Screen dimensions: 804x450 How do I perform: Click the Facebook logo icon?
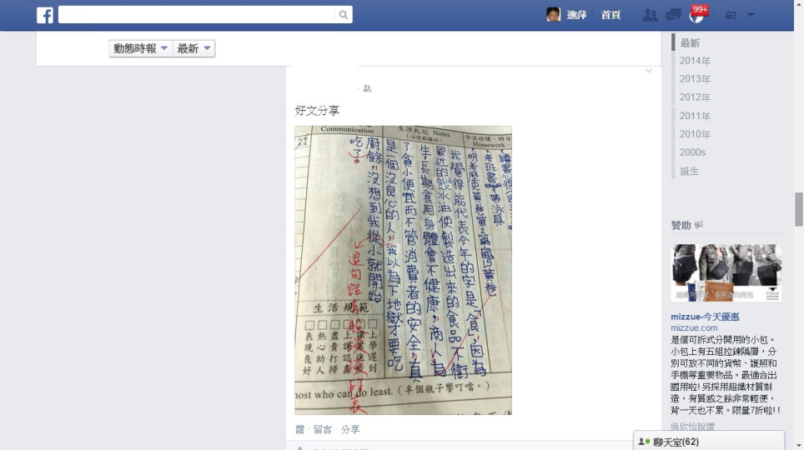pyautogui.click(x=45, y=15)
